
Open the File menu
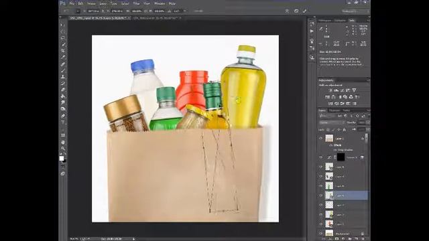tap(72, 3)
